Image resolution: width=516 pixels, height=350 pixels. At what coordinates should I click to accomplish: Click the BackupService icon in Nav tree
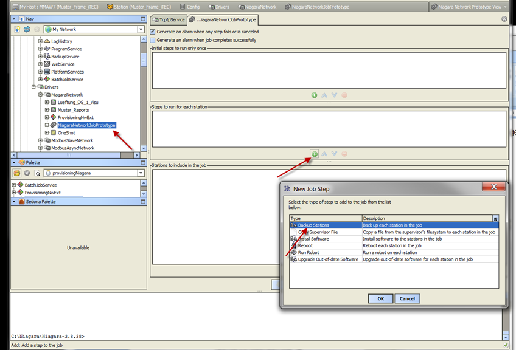click(x=47, y=56)
